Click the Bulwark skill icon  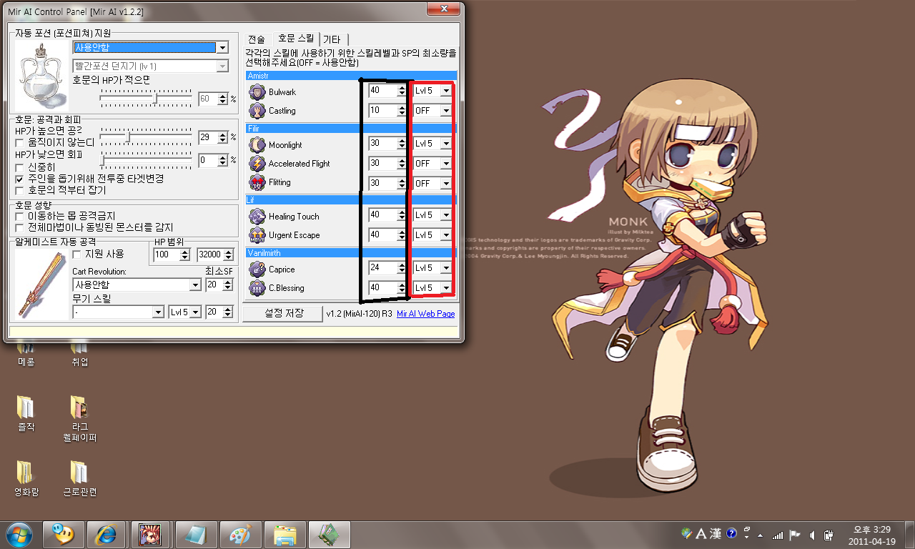pos(257,91)
